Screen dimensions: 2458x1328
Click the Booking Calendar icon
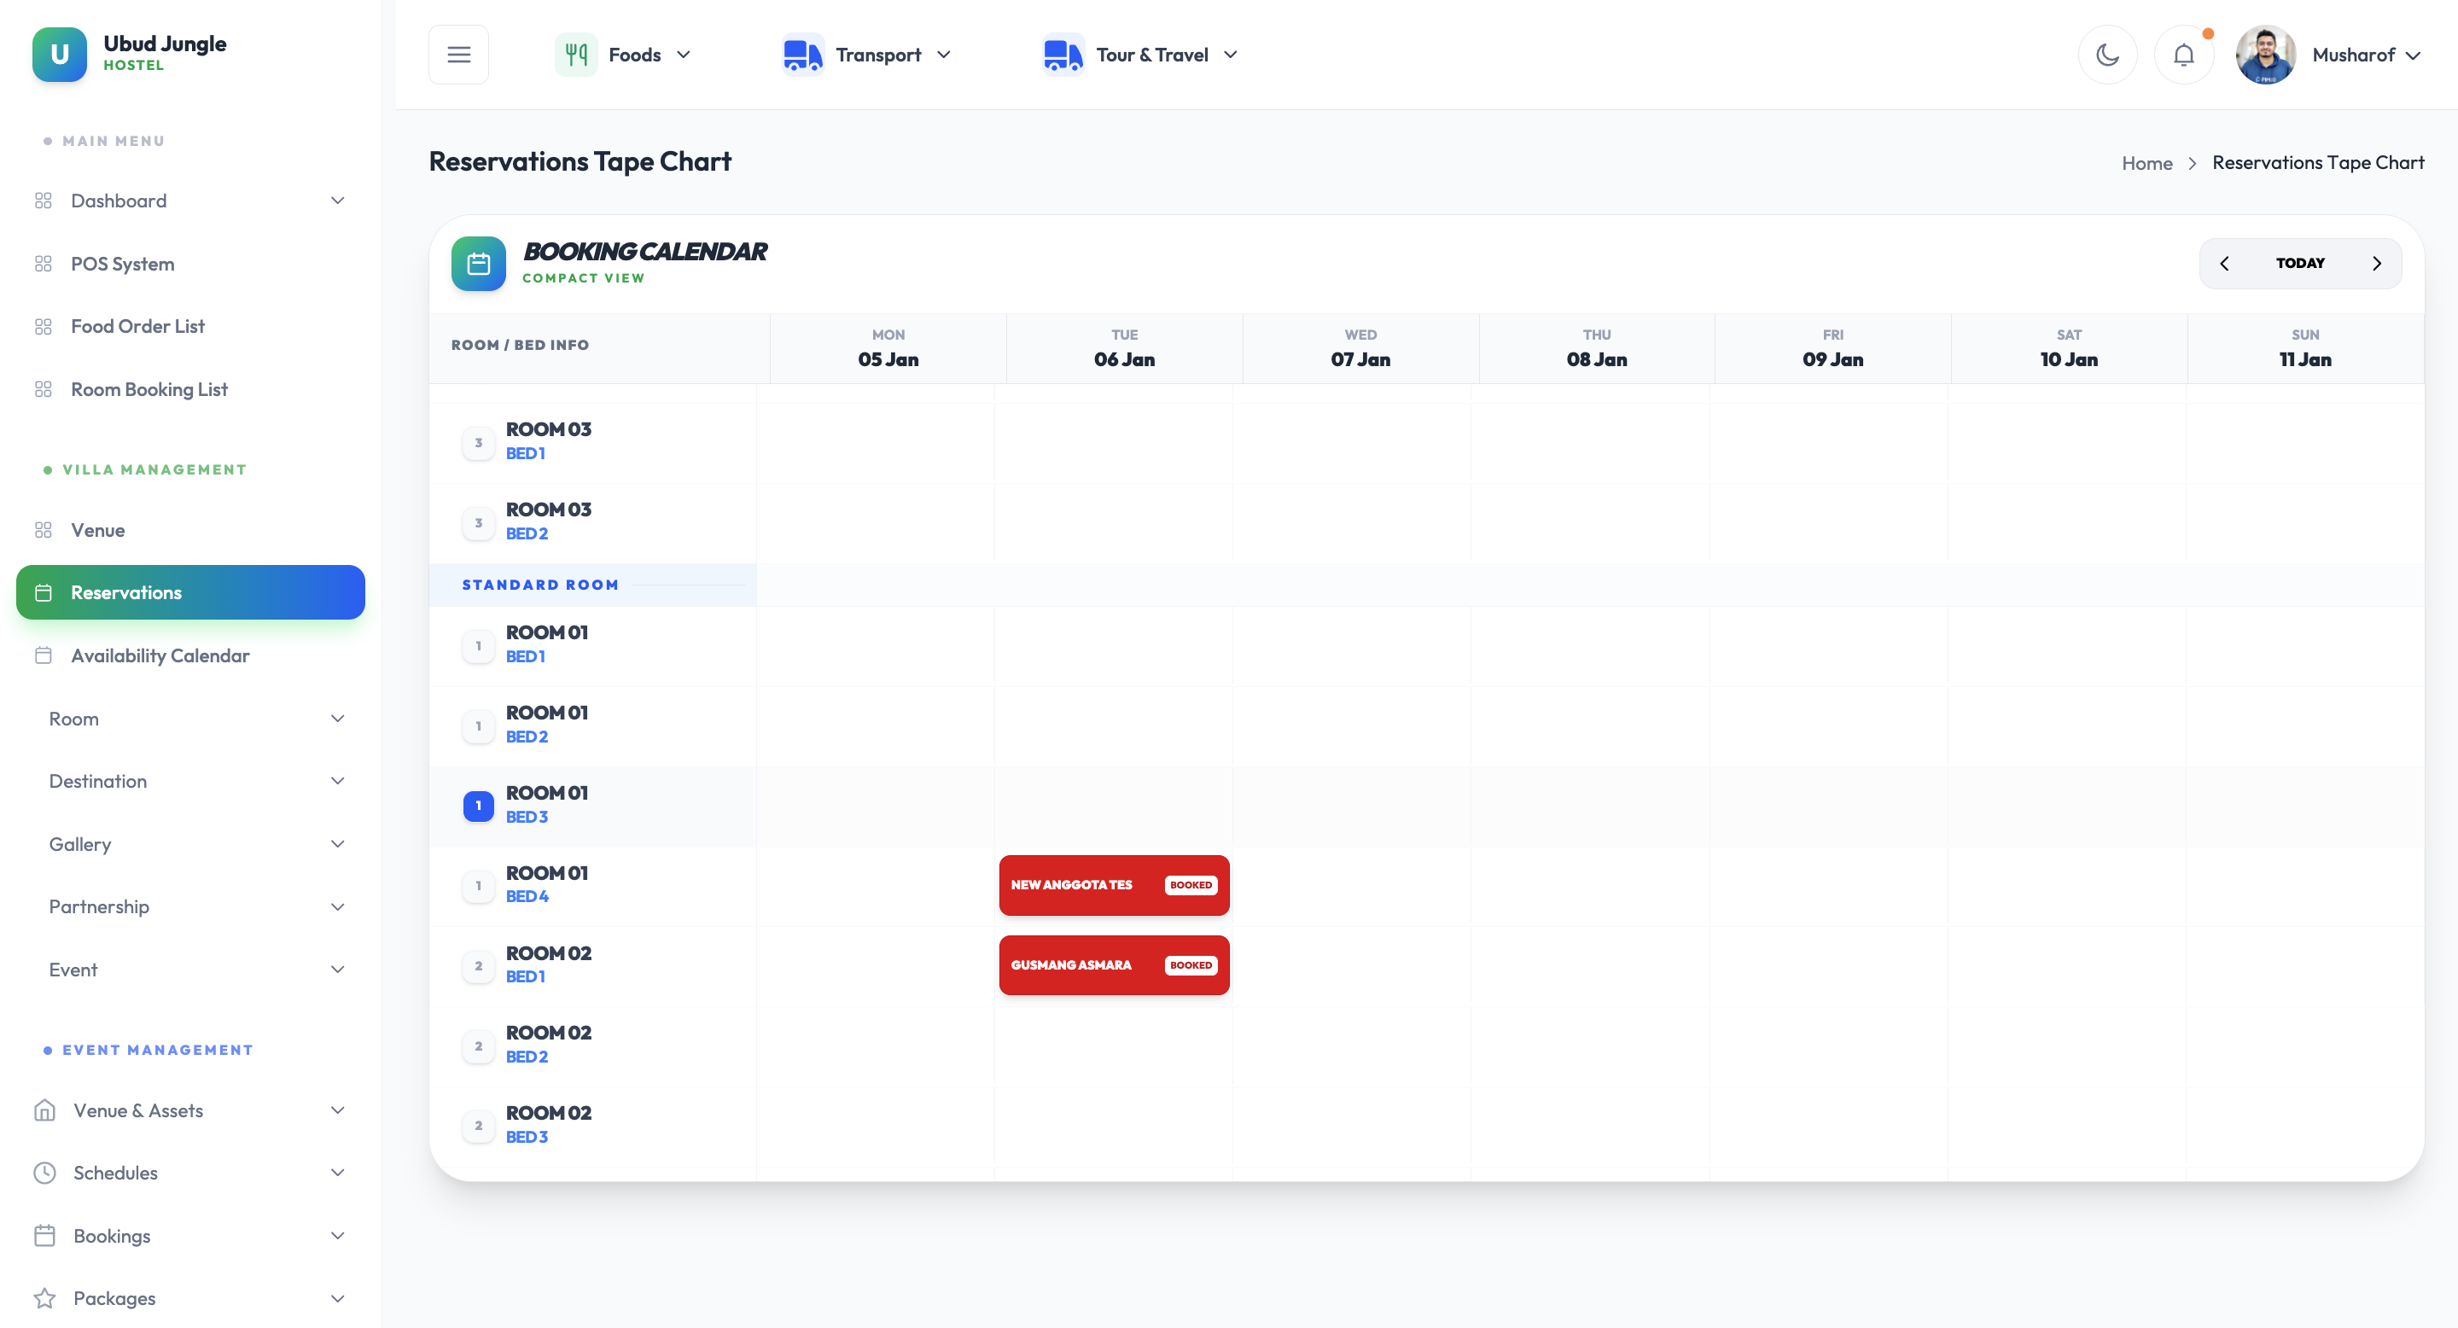[x=478, y=264]
